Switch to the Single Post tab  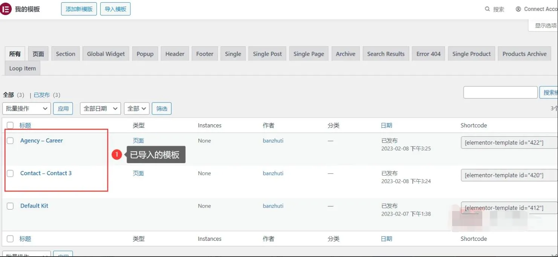pyautogui.click(x=268, y=54)
